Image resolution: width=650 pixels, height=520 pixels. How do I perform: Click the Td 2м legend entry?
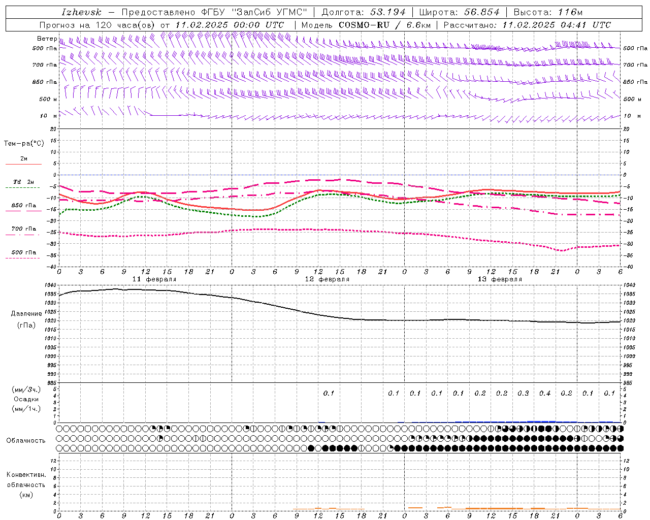(x=24, y=182)
